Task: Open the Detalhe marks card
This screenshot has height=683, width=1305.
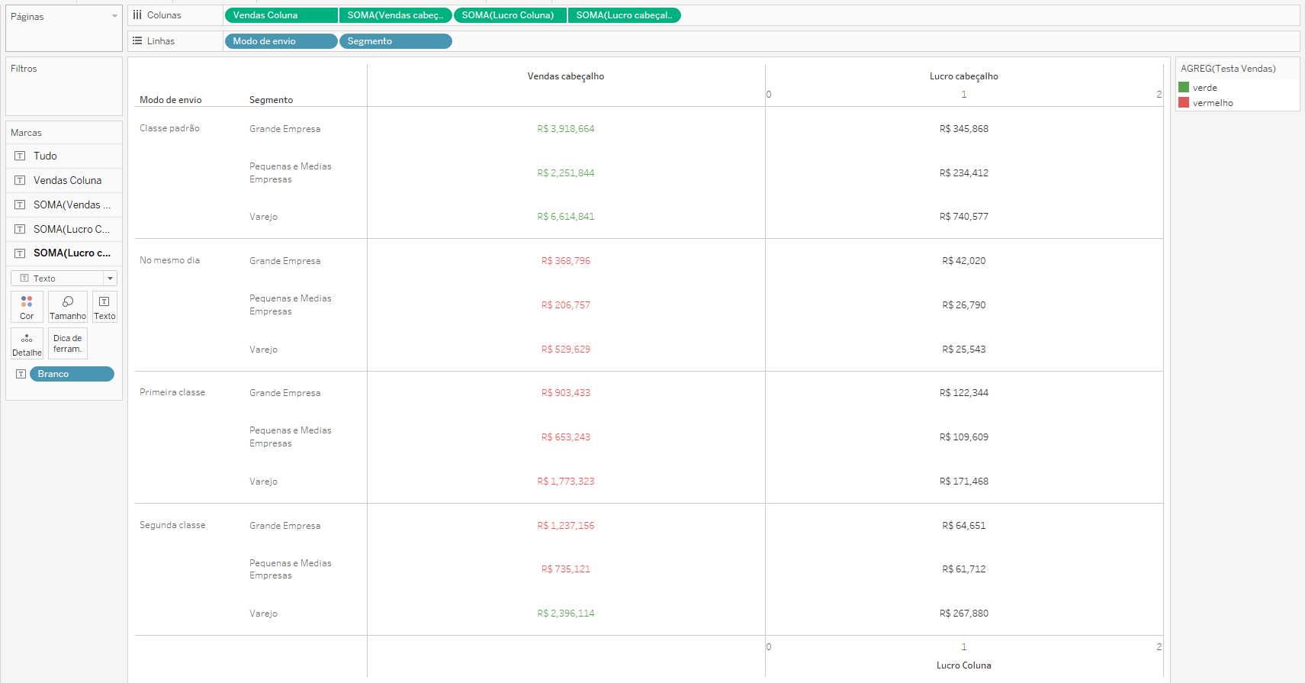Action: click(27, 343)
